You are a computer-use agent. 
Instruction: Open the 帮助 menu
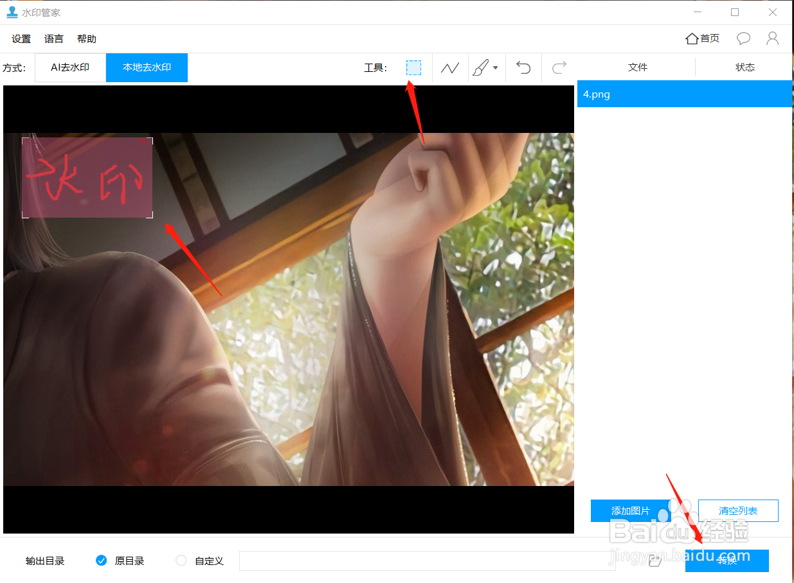click(87, 39)
